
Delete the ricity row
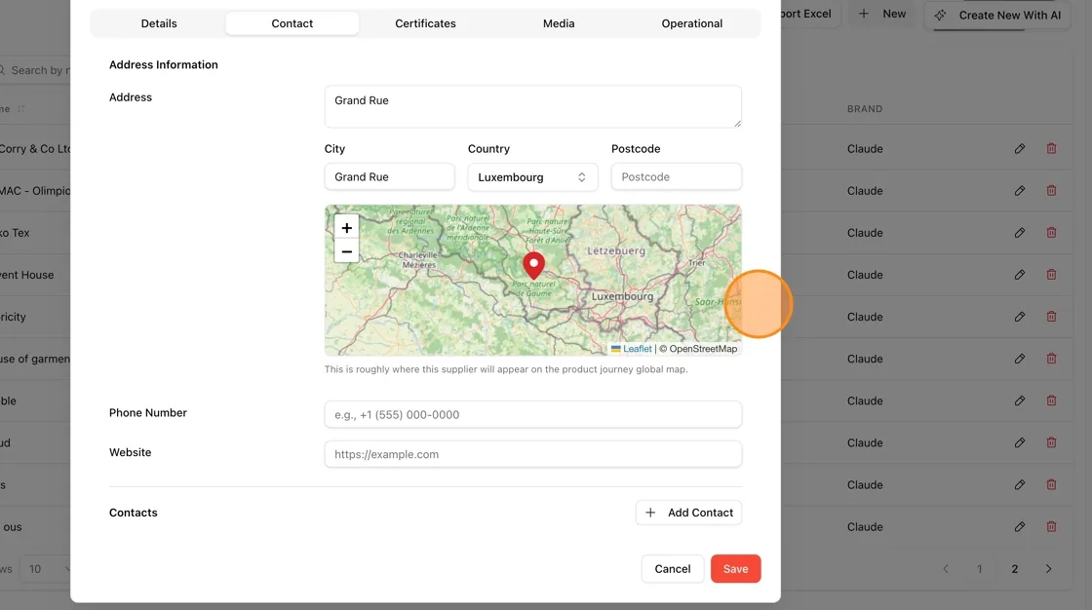click(x=1052, y=317)
